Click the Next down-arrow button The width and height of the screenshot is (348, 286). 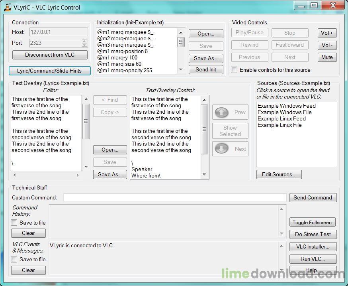click(230, 149)
